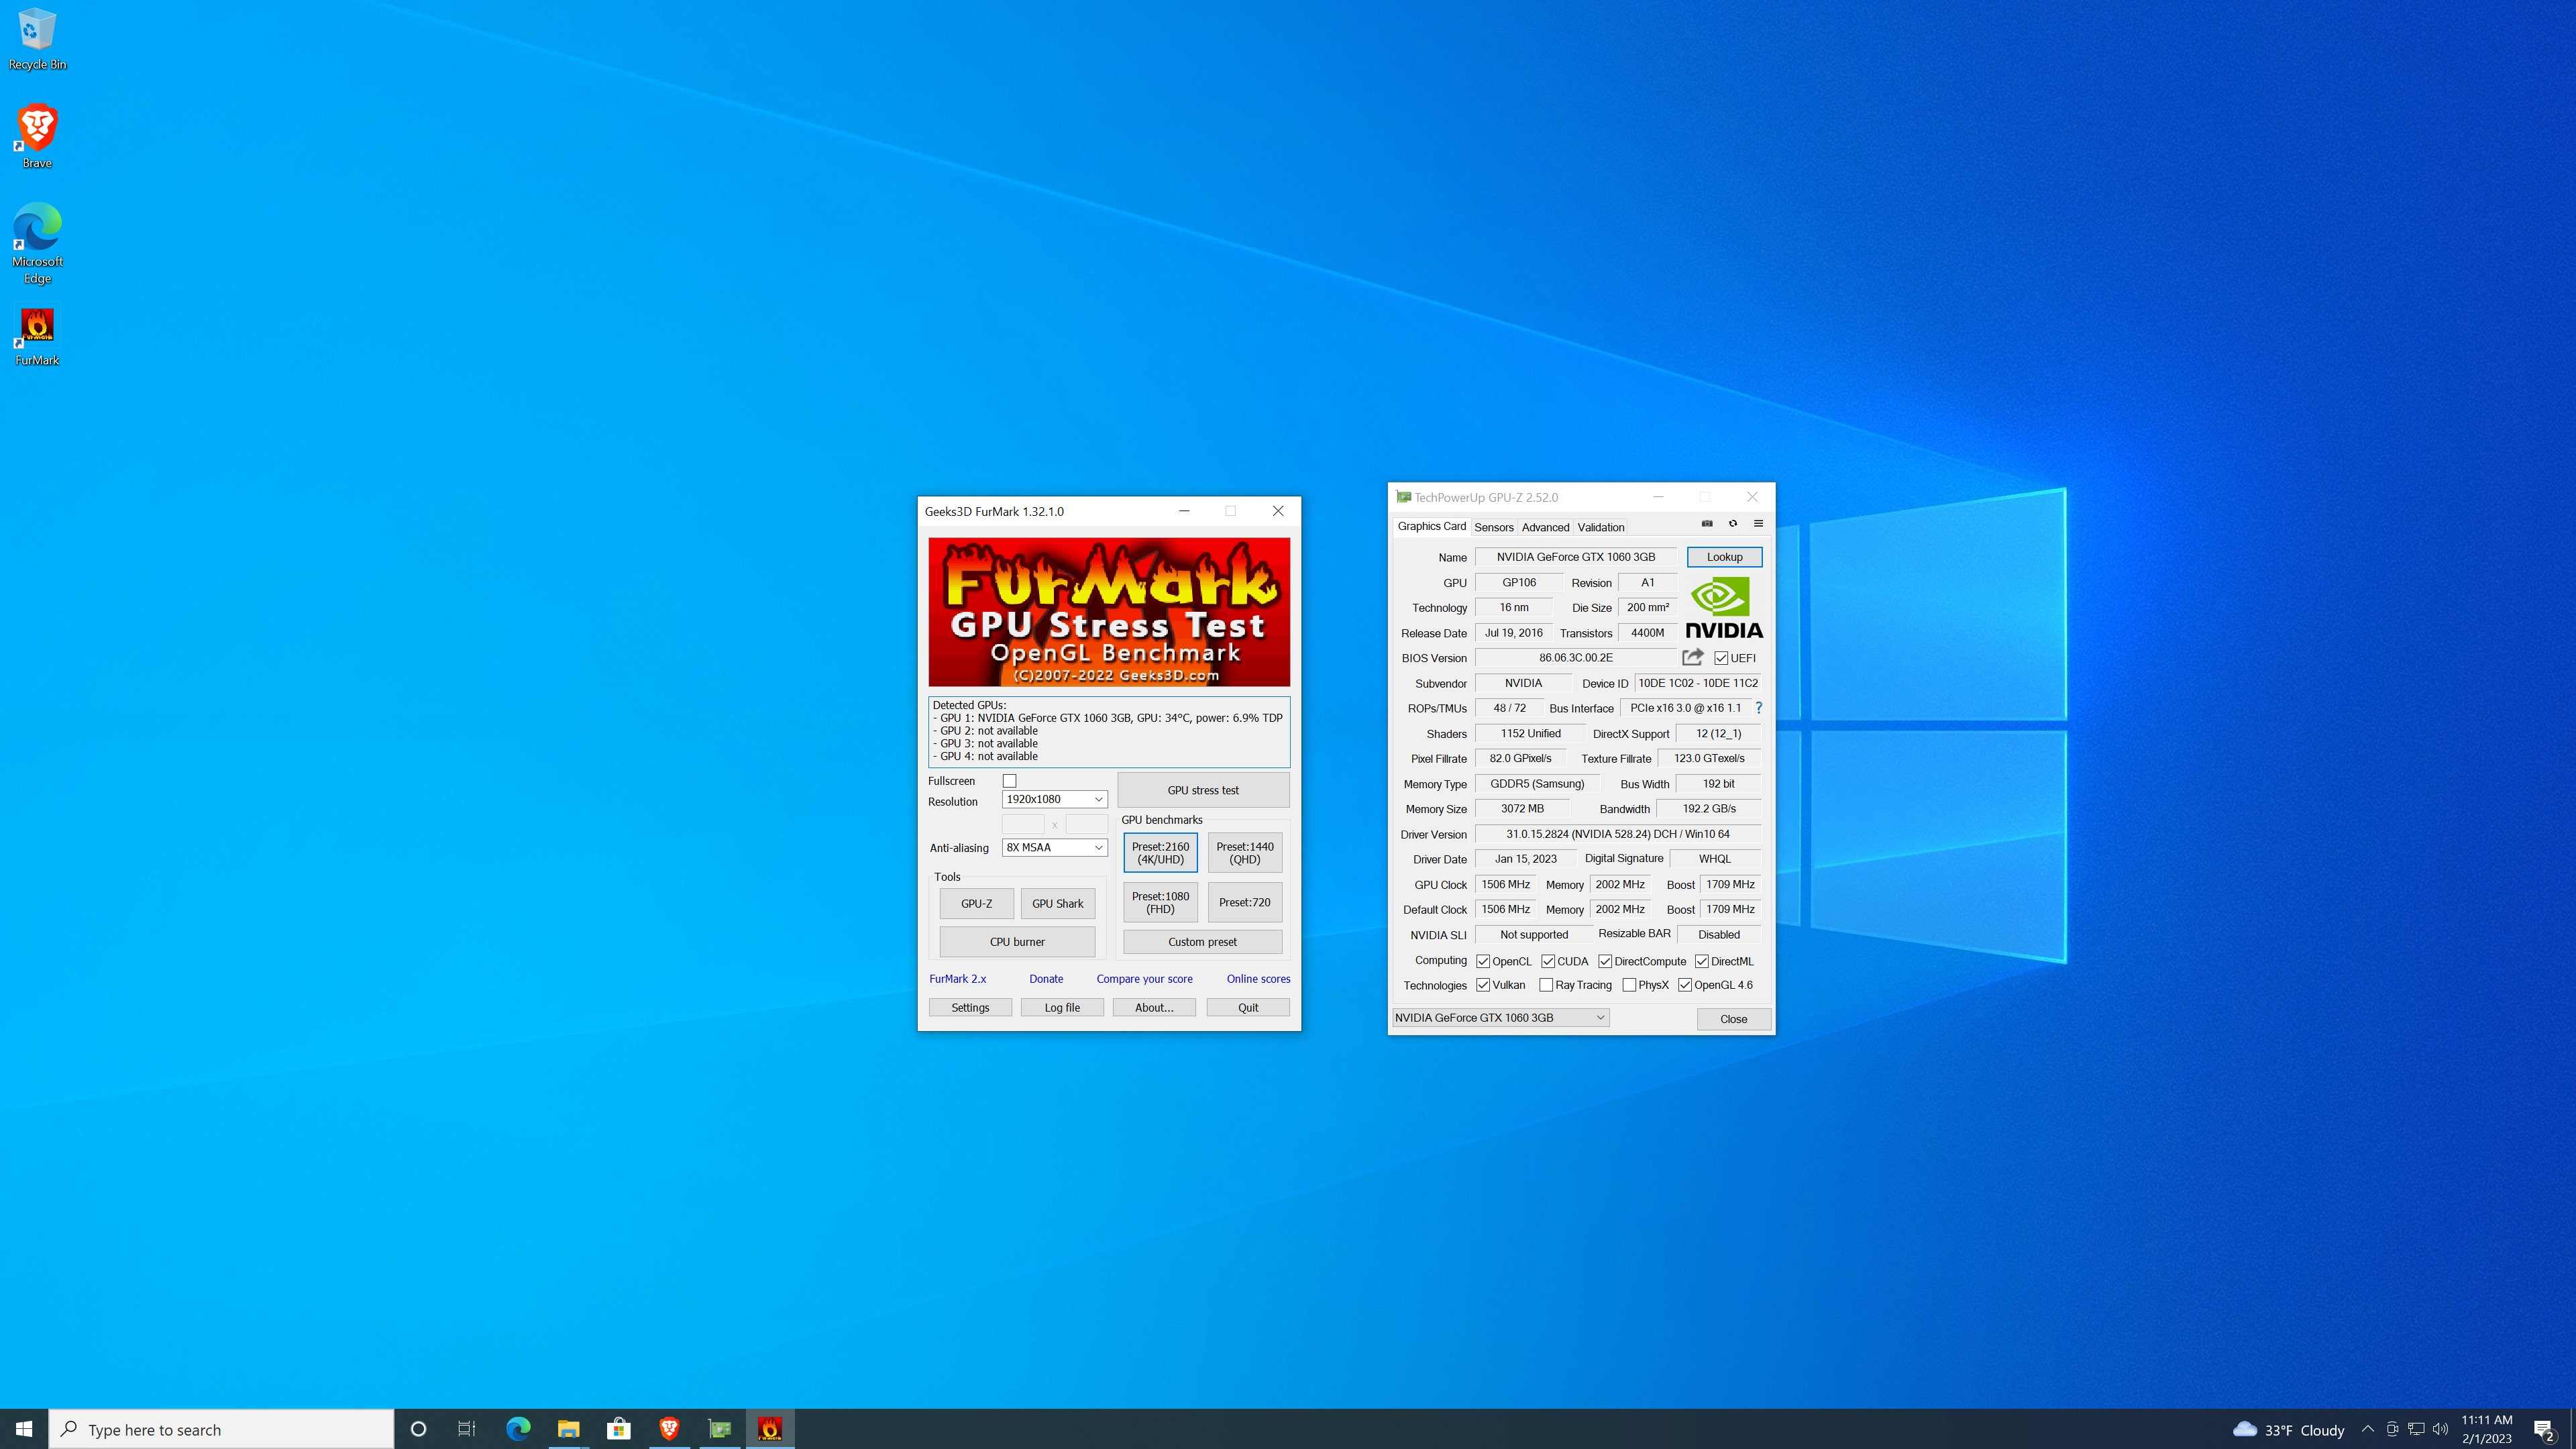The width and height of the screenshot is (2576, 1449).
Task: Click Microsoft Store taskbar icon
Action: (x=618, y=1429)
